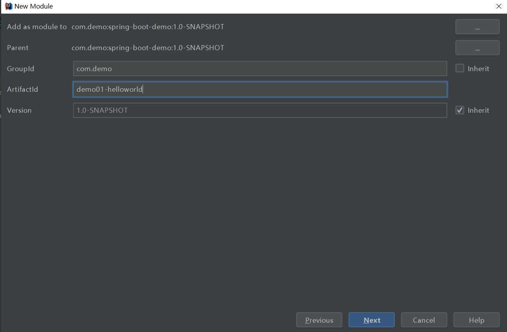Screen dimensions: 507x332
Task: Click the ArtifactId label
Action: (23, 89)
